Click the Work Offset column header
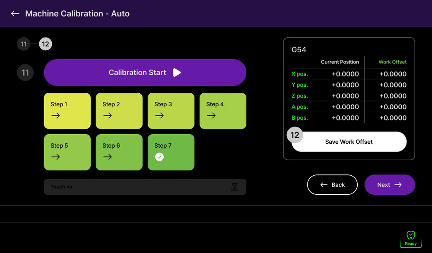The image size is (432, 253). click(x=392, y=62)
